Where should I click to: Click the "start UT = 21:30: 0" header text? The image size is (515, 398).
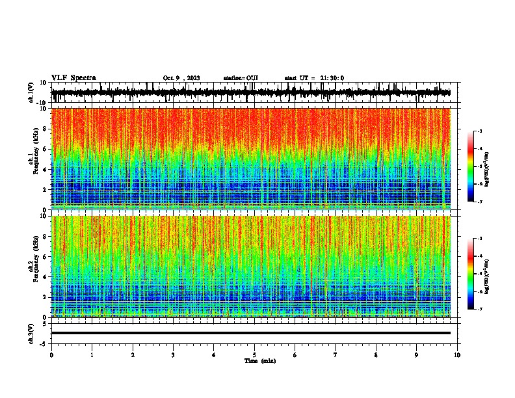click(314, 78)
